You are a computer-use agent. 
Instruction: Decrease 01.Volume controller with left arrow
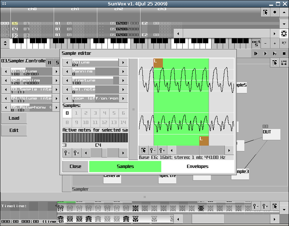pyautogui.click(x=6, y=72)
